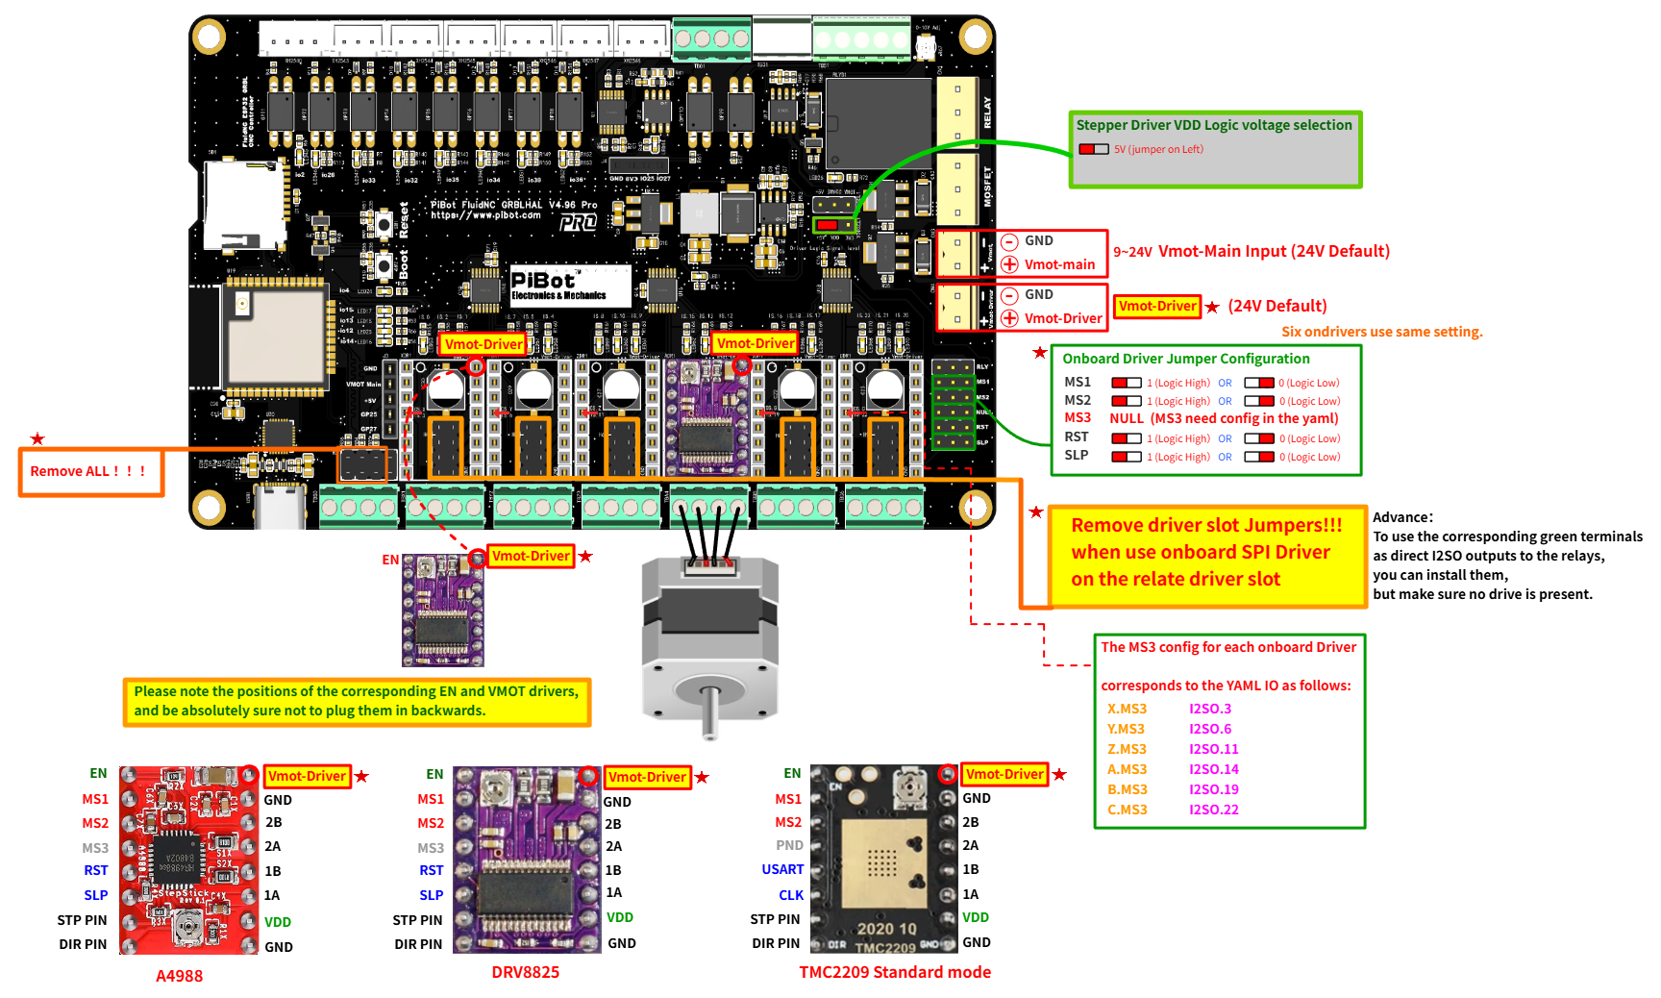Screen dimensions: 1661x998
Task: Click the 'I2SO.19' value
Action: click(1214, 789)
